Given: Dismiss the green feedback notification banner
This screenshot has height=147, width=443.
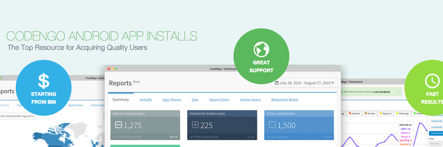Looking at the screenshot, I should point(398,91).
